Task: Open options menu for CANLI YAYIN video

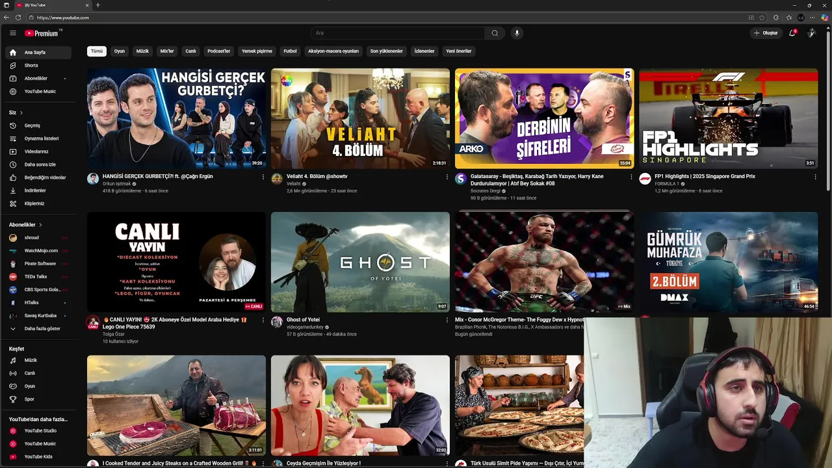Action: point(263,320)
